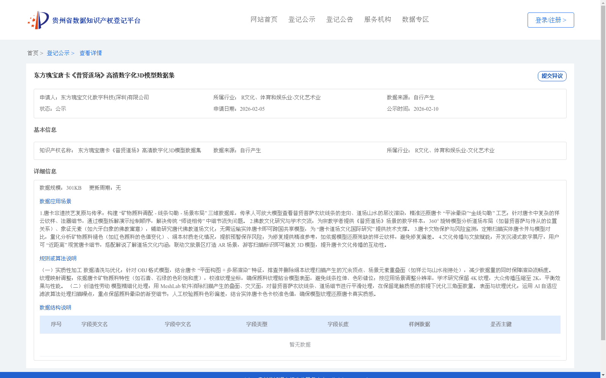
Task: Go to 网站首页 menu item
Action: click(x=264, y=19)
